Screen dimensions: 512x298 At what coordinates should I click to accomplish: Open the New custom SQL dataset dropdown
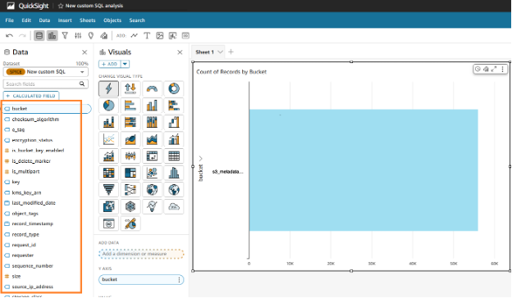[46, 72]
